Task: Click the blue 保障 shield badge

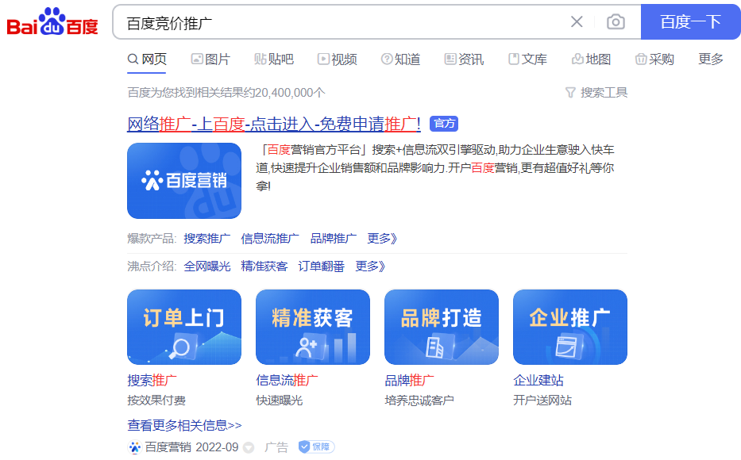Action: (x=315, y=447)
